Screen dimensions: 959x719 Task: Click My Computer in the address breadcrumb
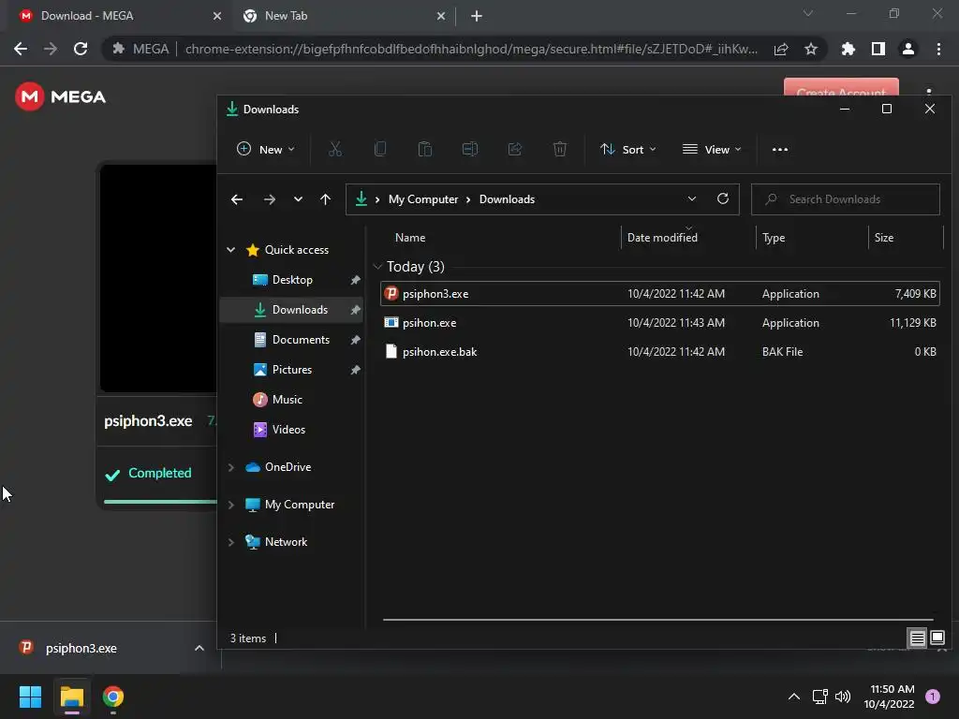423,199
